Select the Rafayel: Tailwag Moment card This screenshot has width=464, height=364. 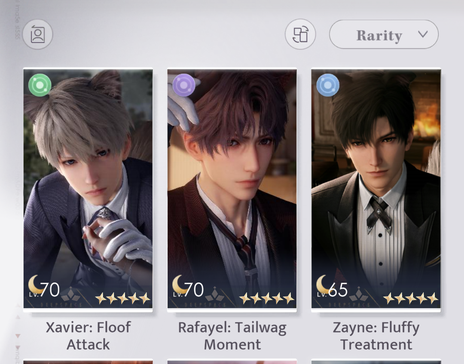pyautogui.click(x=232, y=190)
